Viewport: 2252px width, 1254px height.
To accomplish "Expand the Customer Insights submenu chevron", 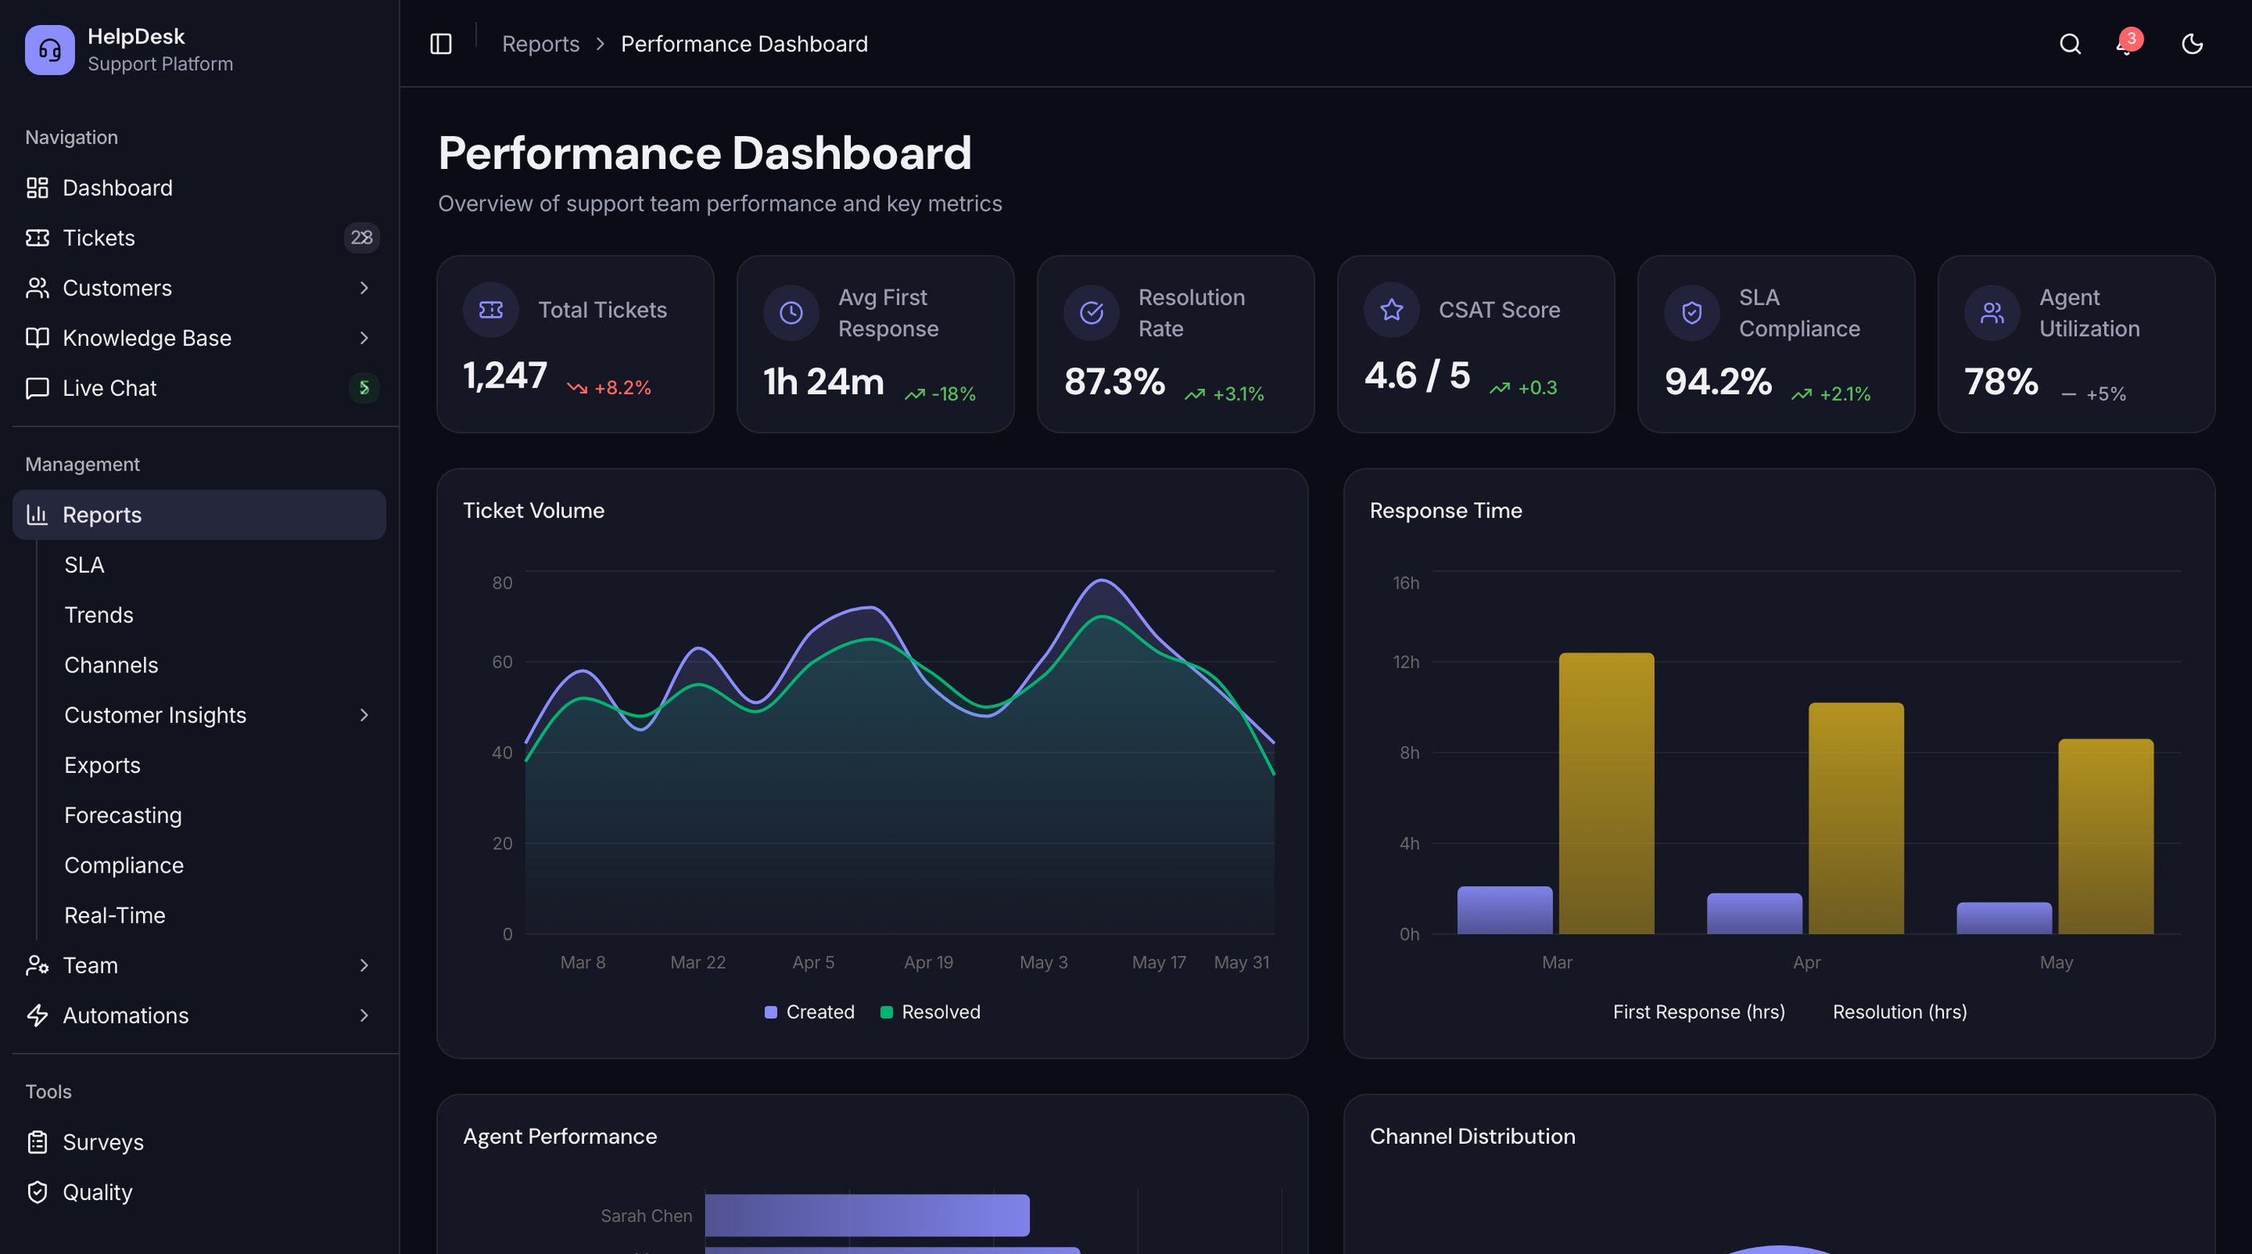I will [364, 714].
